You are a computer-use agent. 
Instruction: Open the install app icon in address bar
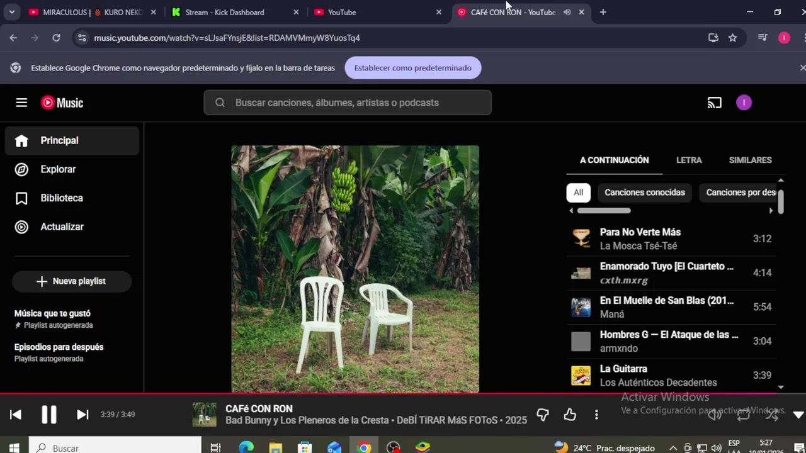(713, 38)
